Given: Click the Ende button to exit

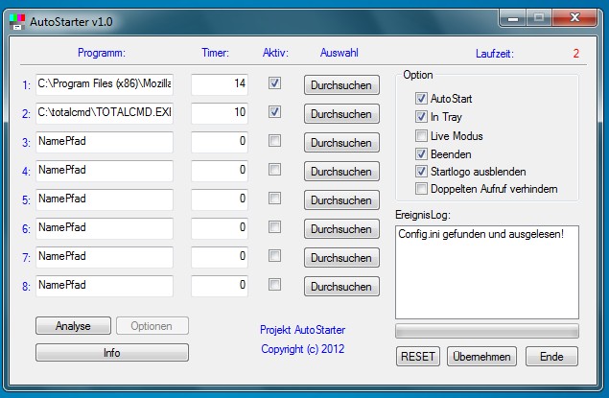Looking at the screenshot, I should click(x=551, y=356).
